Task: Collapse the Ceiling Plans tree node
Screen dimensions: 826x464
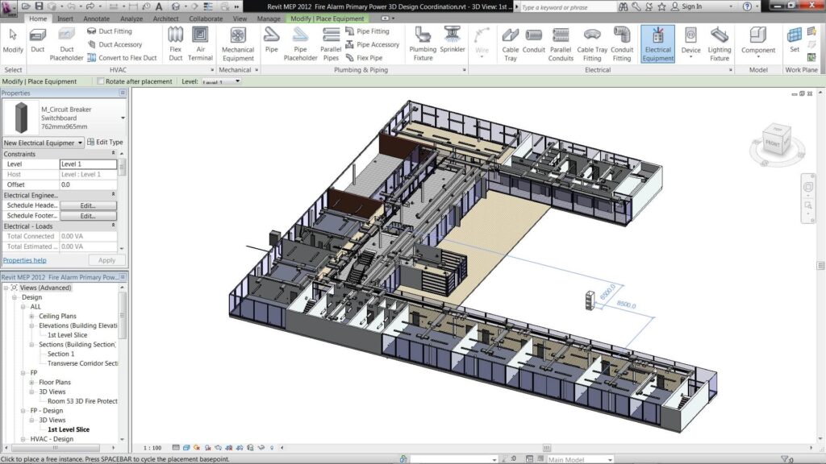Action: click(x=32, y=316)
